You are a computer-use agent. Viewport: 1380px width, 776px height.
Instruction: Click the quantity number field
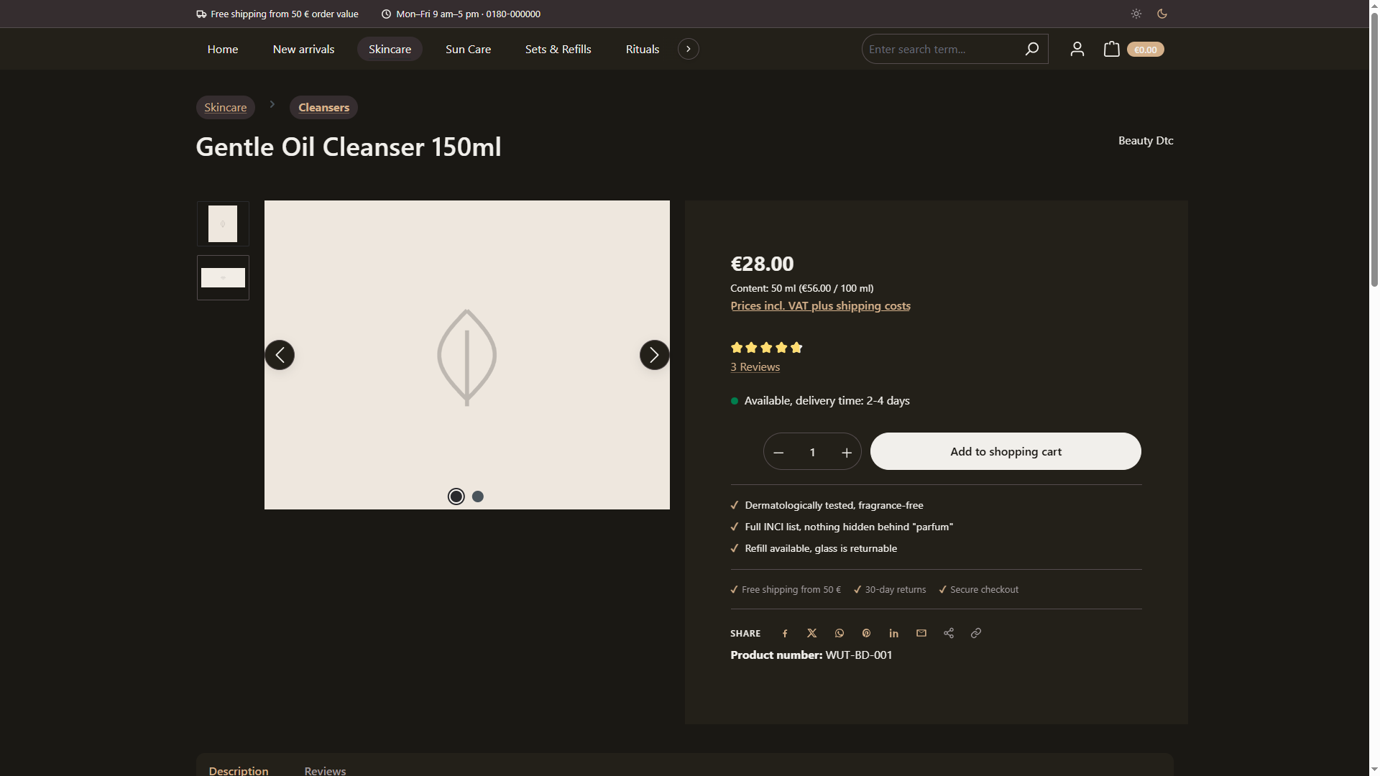(812, 452)
